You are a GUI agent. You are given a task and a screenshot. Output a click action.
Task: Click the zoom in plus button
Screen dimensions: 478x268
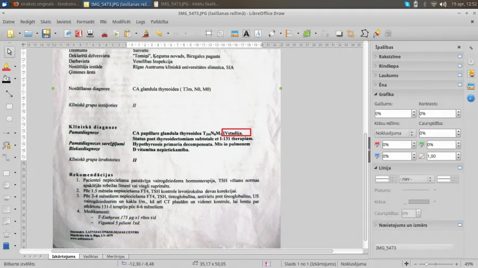456,264
